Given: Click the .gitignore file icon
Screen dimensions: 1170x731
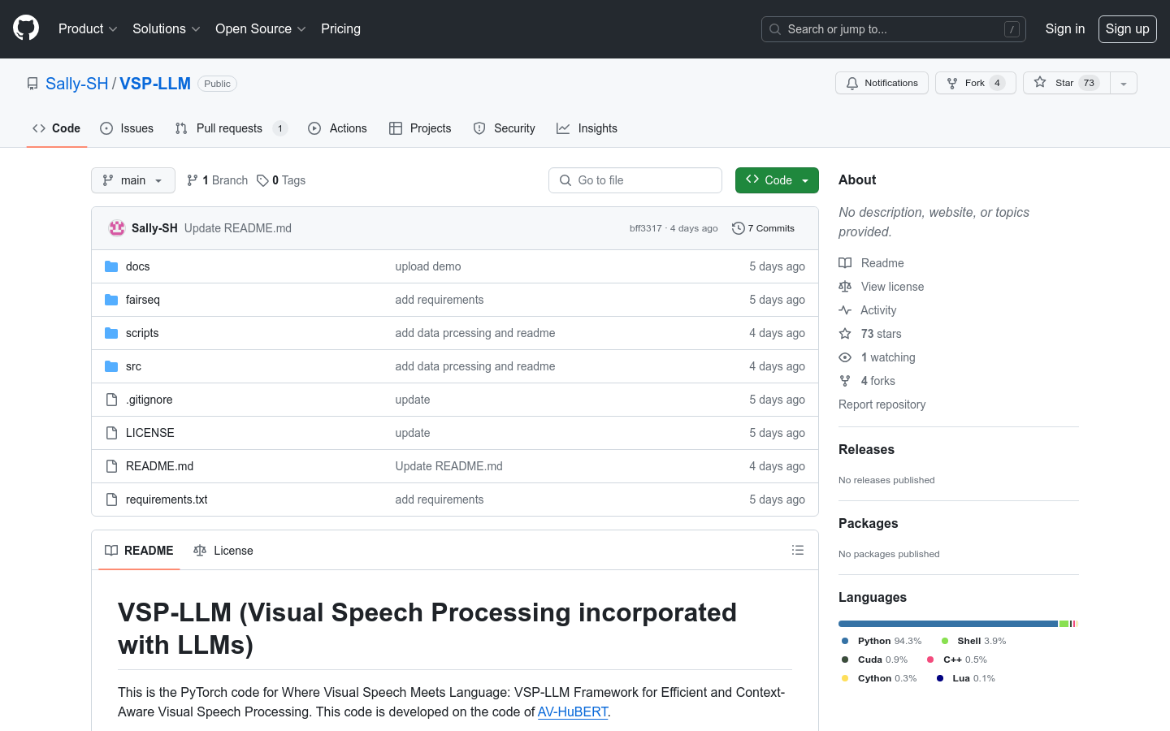Looking at the screenshot, I should tap(111, 400).
